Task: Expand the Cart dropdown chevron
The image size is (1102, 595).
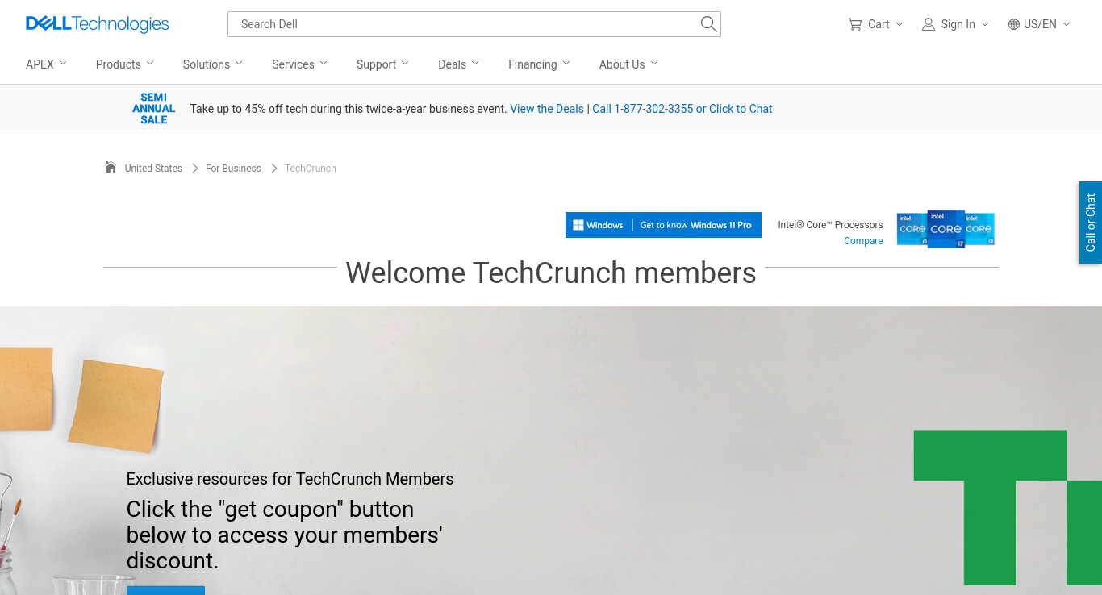Action: coord(900,24)
